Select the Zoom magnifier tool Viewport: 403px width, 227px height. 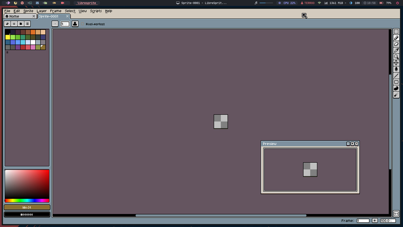[x=396, y=57]
